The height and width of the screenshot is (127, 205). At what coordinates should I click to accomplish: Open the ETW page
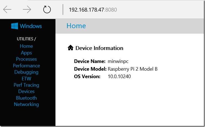[26, 79]
